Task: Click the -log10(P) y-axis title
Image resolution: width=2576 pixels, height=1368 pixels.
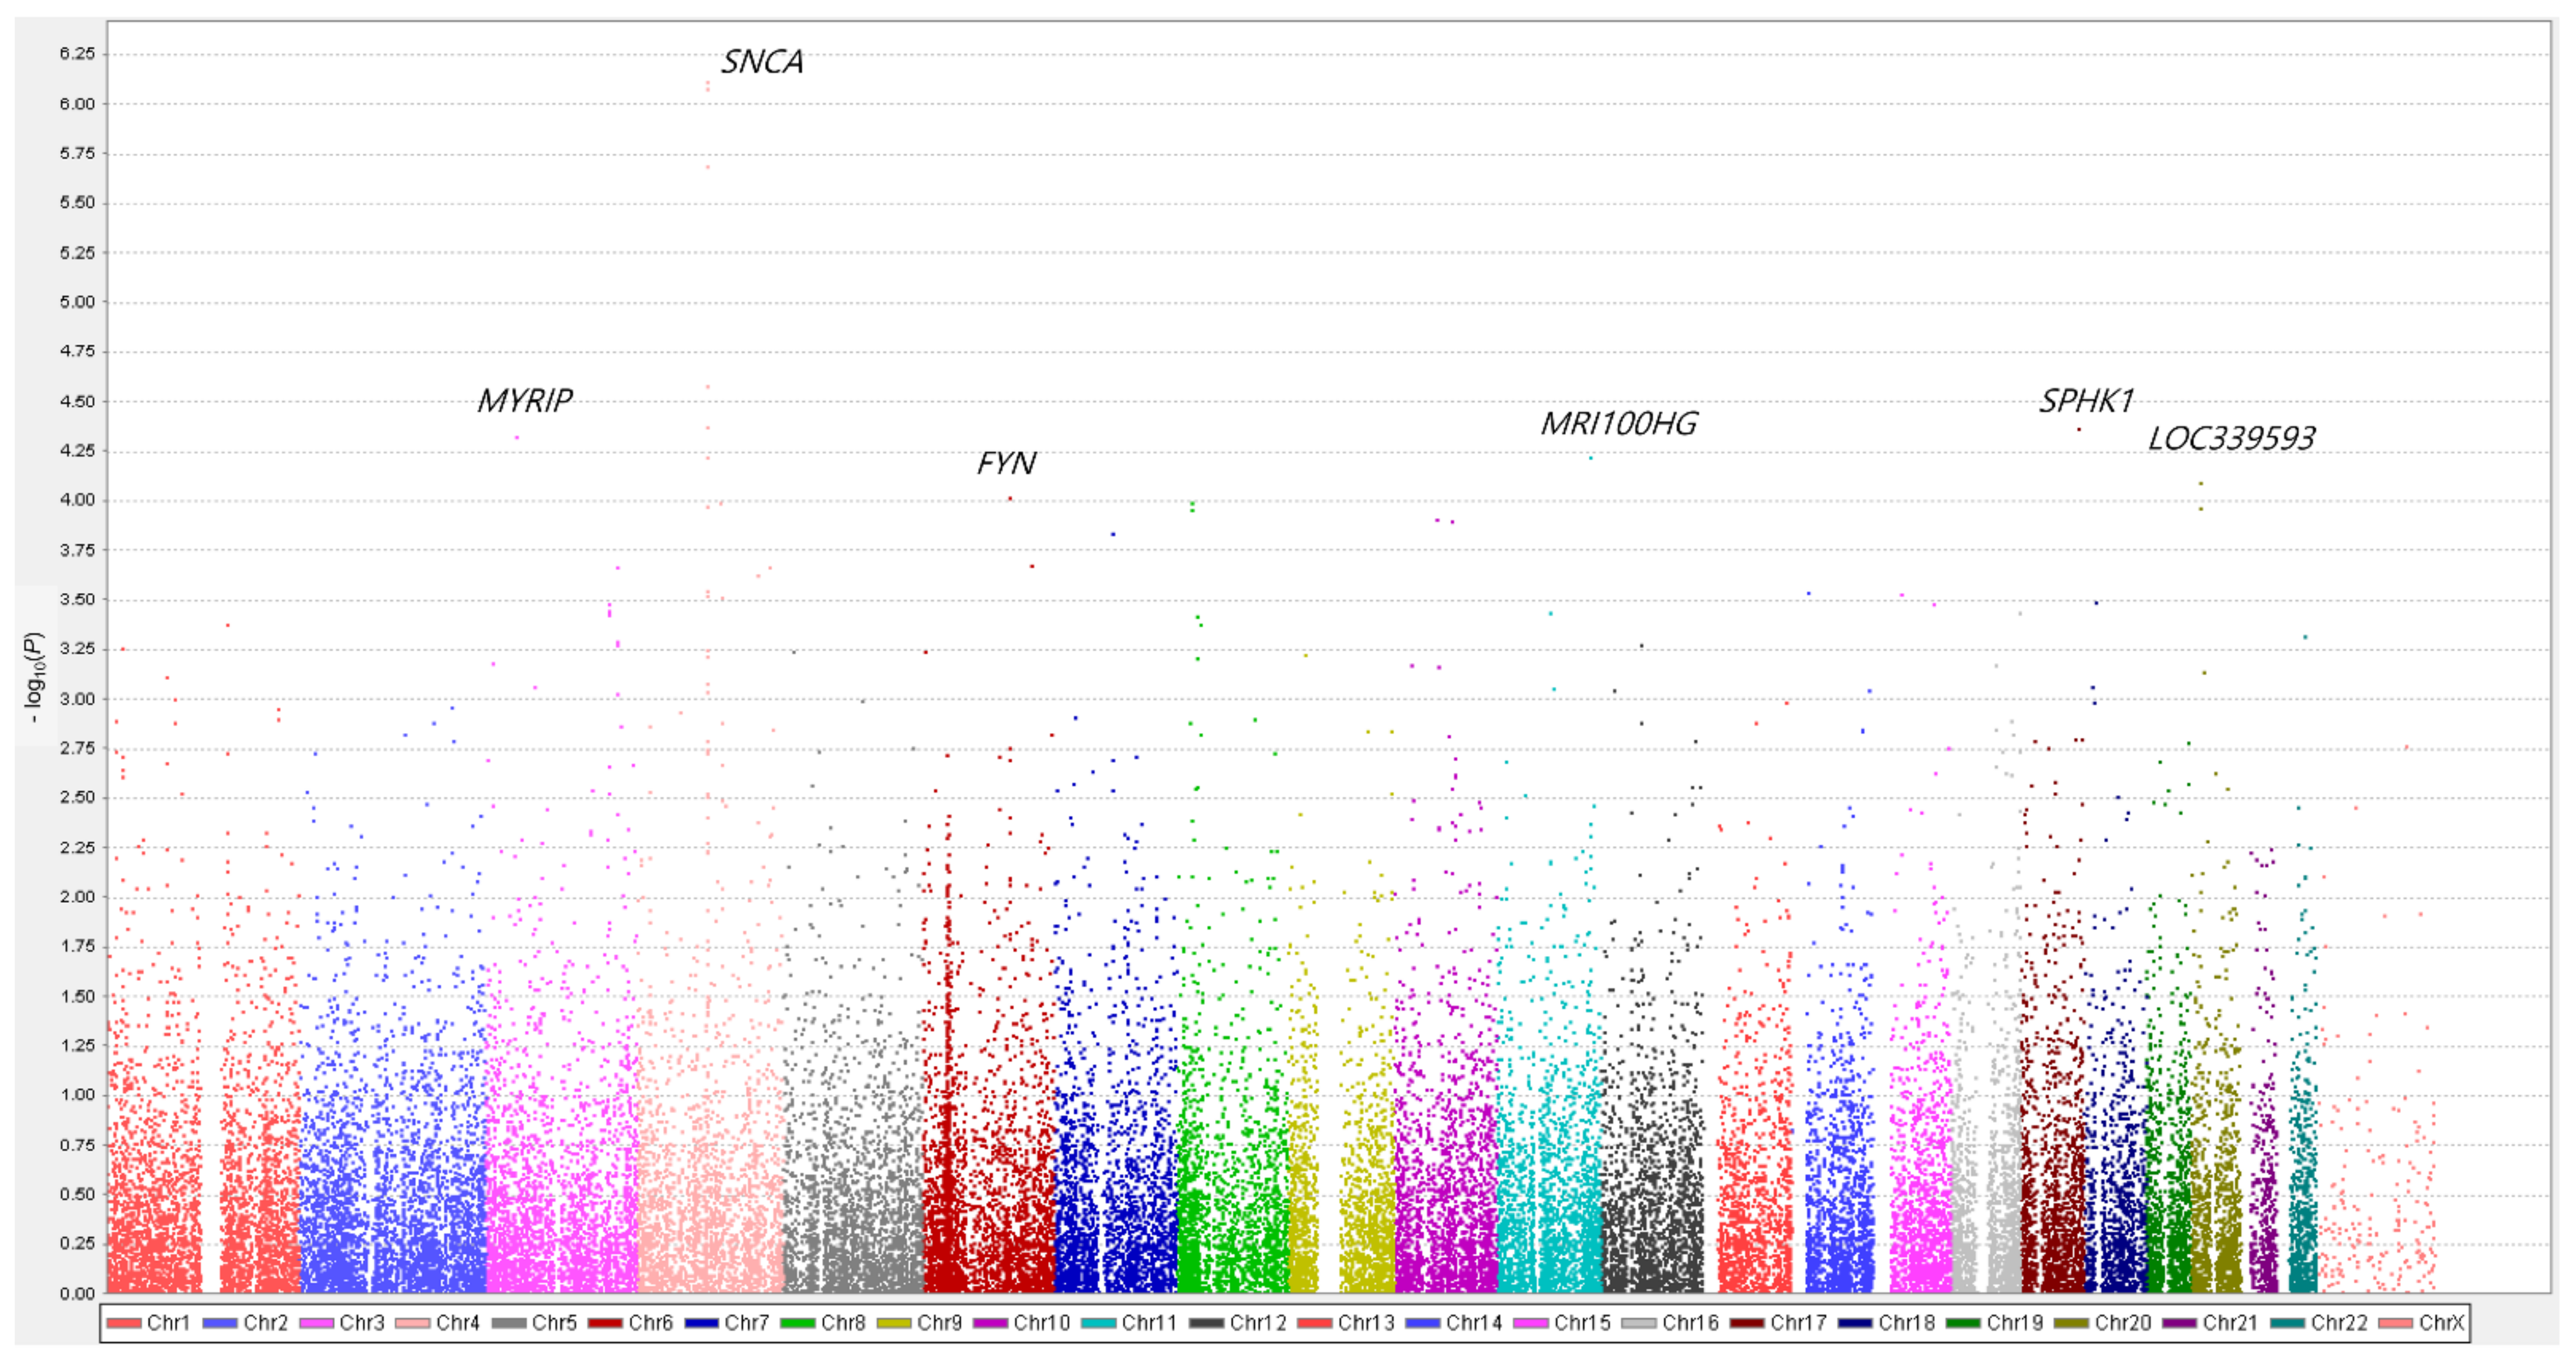Action: coord(35,678)
